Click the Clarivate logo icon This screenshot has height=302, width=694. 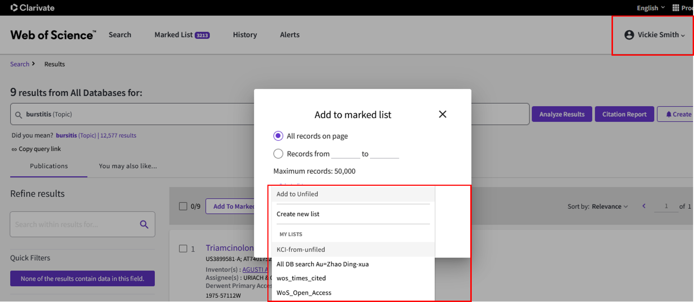[14, 8]
